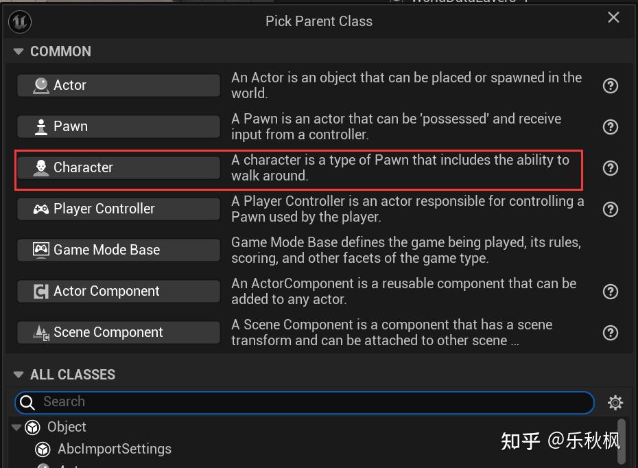Click the Actor Component icon
The height and width of the screenshot is (468, 638).
(x=40, y=291)
